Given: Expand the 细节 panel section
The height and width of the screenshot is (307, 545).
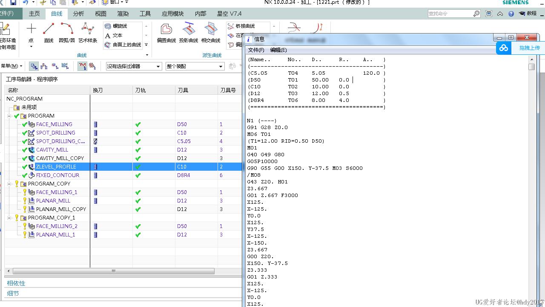Looking at the screenshot, I should tap(13, 293).
